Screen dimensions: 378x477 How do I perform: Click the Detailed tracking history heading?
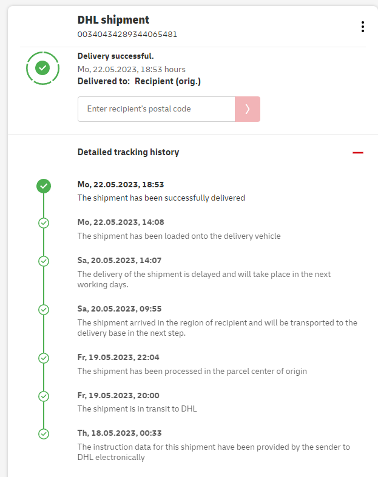128,152
